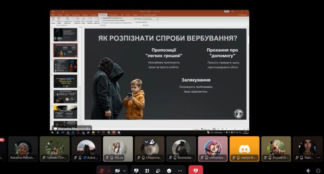Viewport: 324px width, 174px height.
Task: Click the volume speaker icon at bottom right
Action: [308, 171]
